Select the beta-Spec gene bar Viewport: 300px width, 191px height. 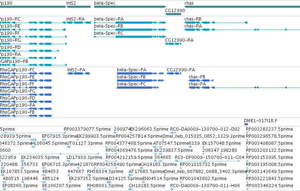tap(130, 7)
